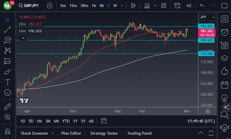Open the Trading Panel tab

(139, 133)
